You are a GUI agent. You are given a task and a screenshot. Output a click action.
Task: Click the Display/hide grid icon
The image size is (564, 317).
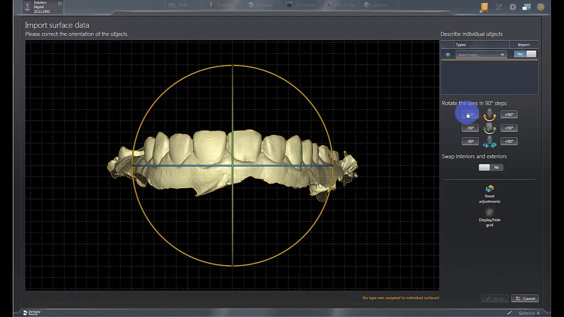[490, 212]
